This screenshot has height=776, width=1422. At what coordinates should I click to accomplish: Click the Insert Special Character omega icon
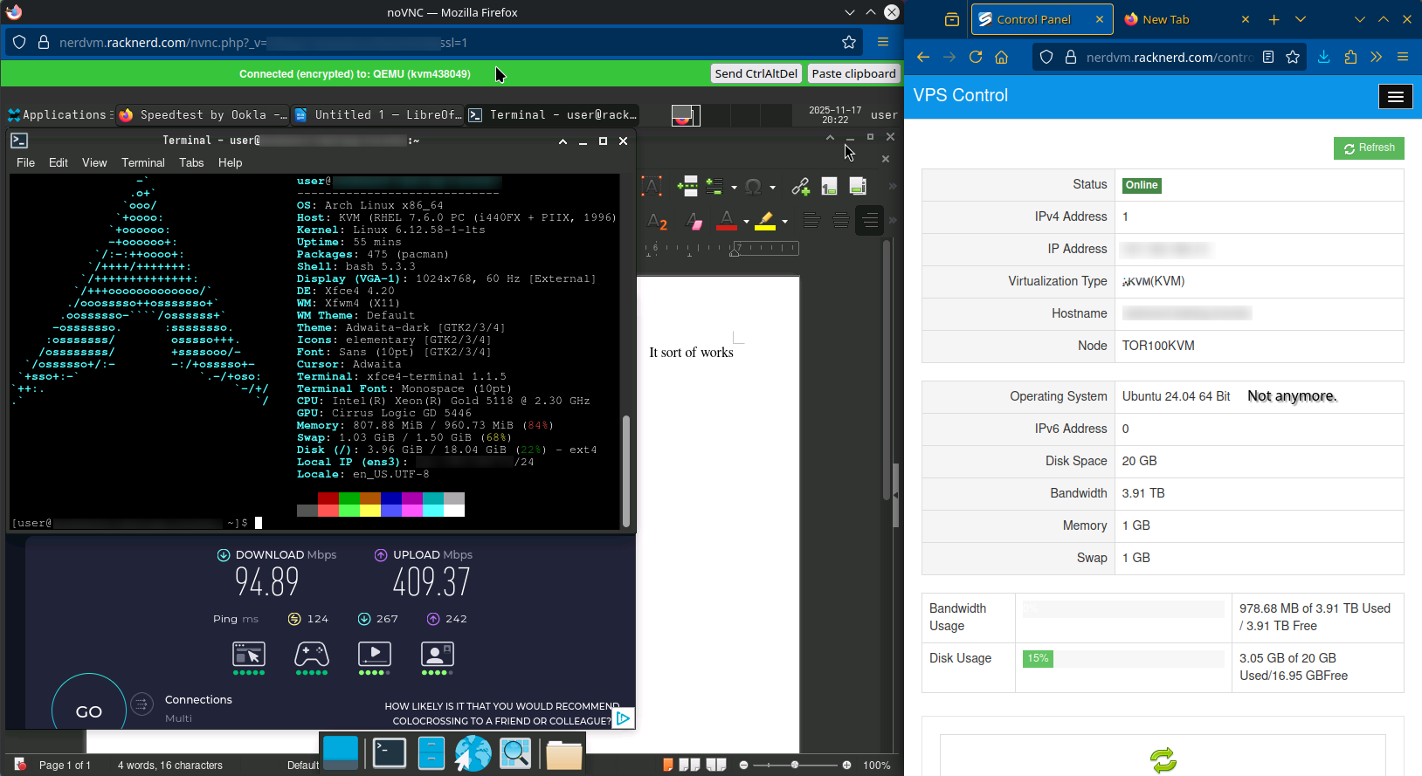(x=753, y=186)
